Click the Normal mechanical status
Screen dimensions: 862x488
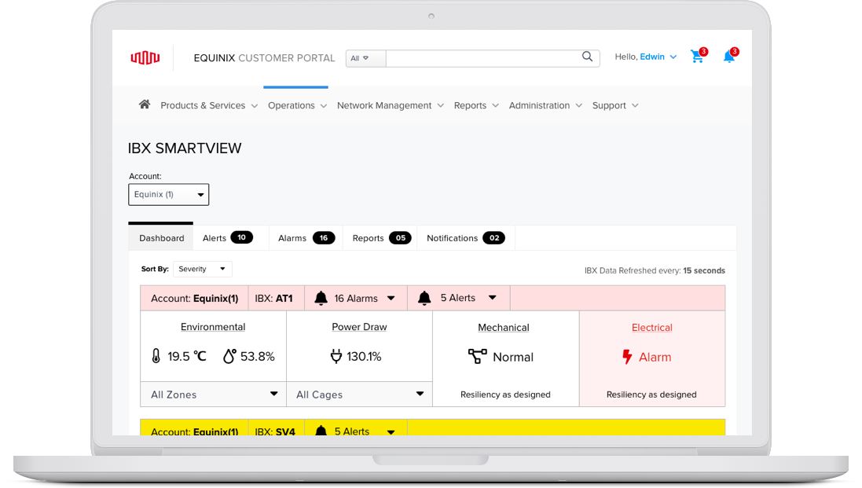[513, 358]
